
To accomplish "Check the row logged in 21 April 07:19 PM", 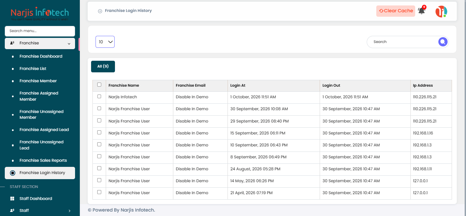I will [x=99, y=192].
